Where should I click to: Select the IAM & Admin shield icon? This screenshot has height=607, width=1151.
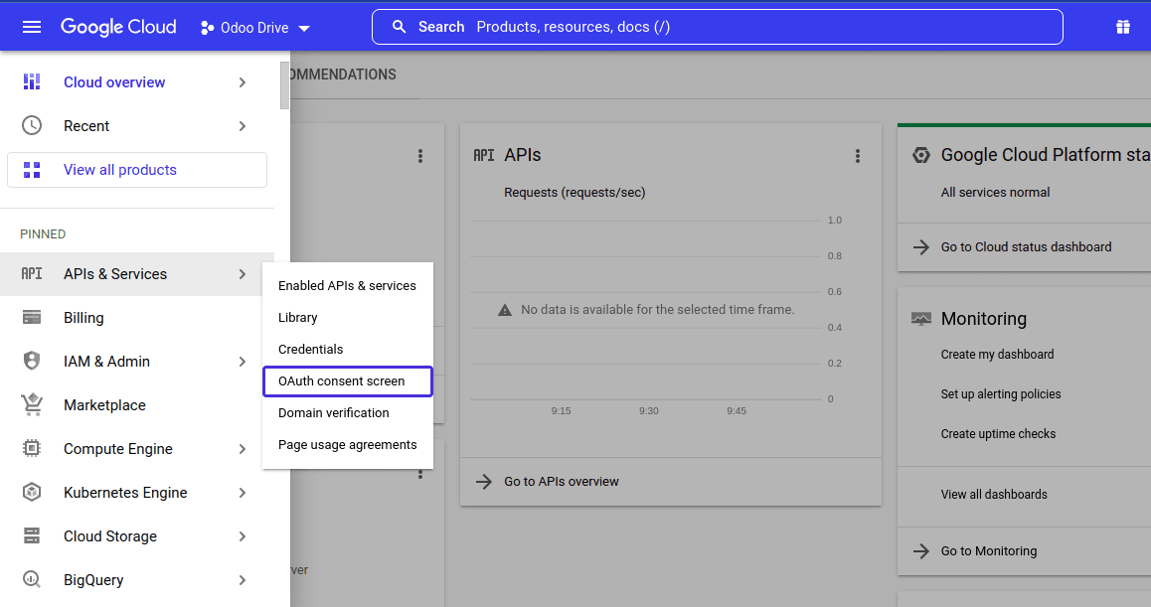pos(31,361)
